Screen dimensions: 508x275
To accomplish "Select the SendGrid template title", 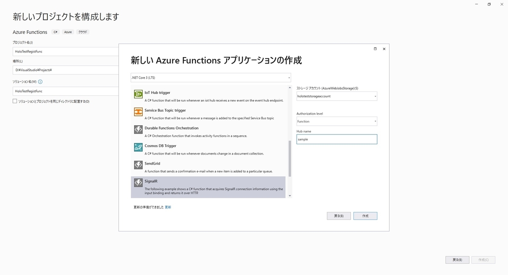I will tap(152, 163).
